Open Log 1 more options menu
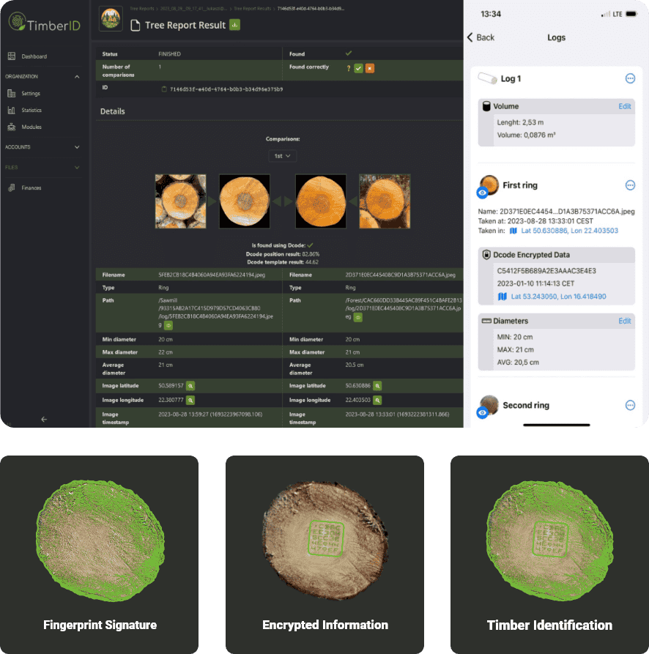This screenshot has width=649, height=654. tap(630, 78)
